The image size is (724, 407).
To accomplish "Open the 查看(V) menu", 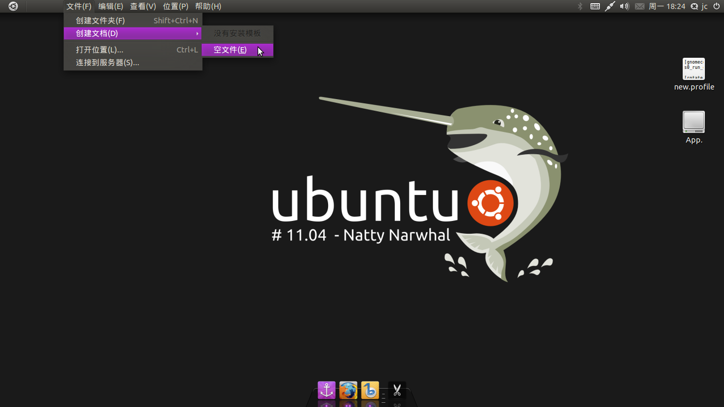I will point(143,6).
